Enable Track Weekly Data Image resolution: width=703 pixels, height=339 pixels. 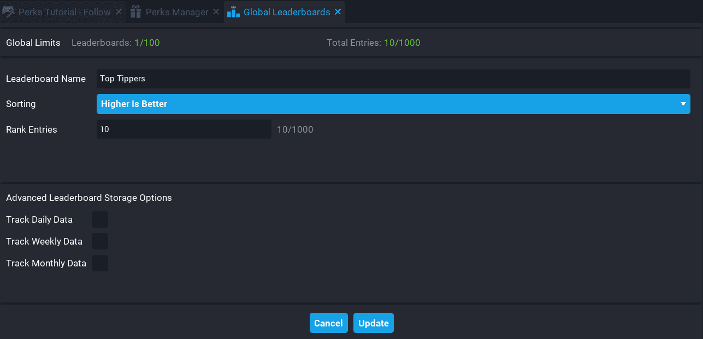[100, 241]
